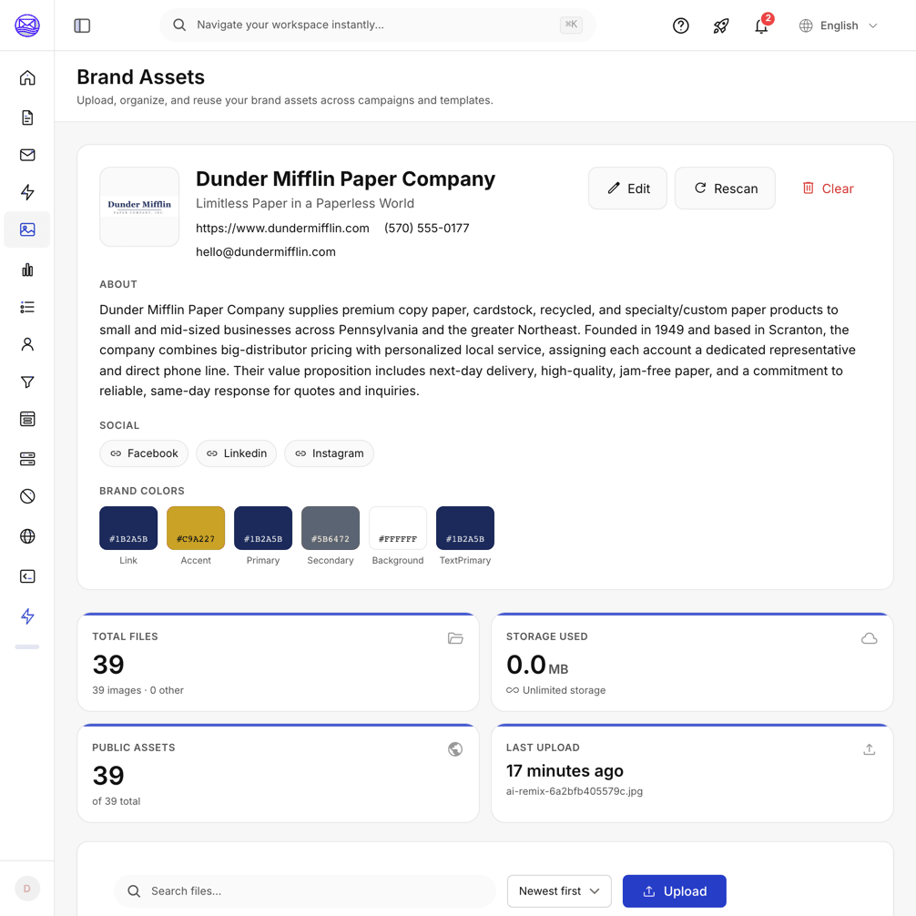Click the Limitless Paper in a Paperless World tagline
The image size is (916, 916).
(x=305, y=203)
